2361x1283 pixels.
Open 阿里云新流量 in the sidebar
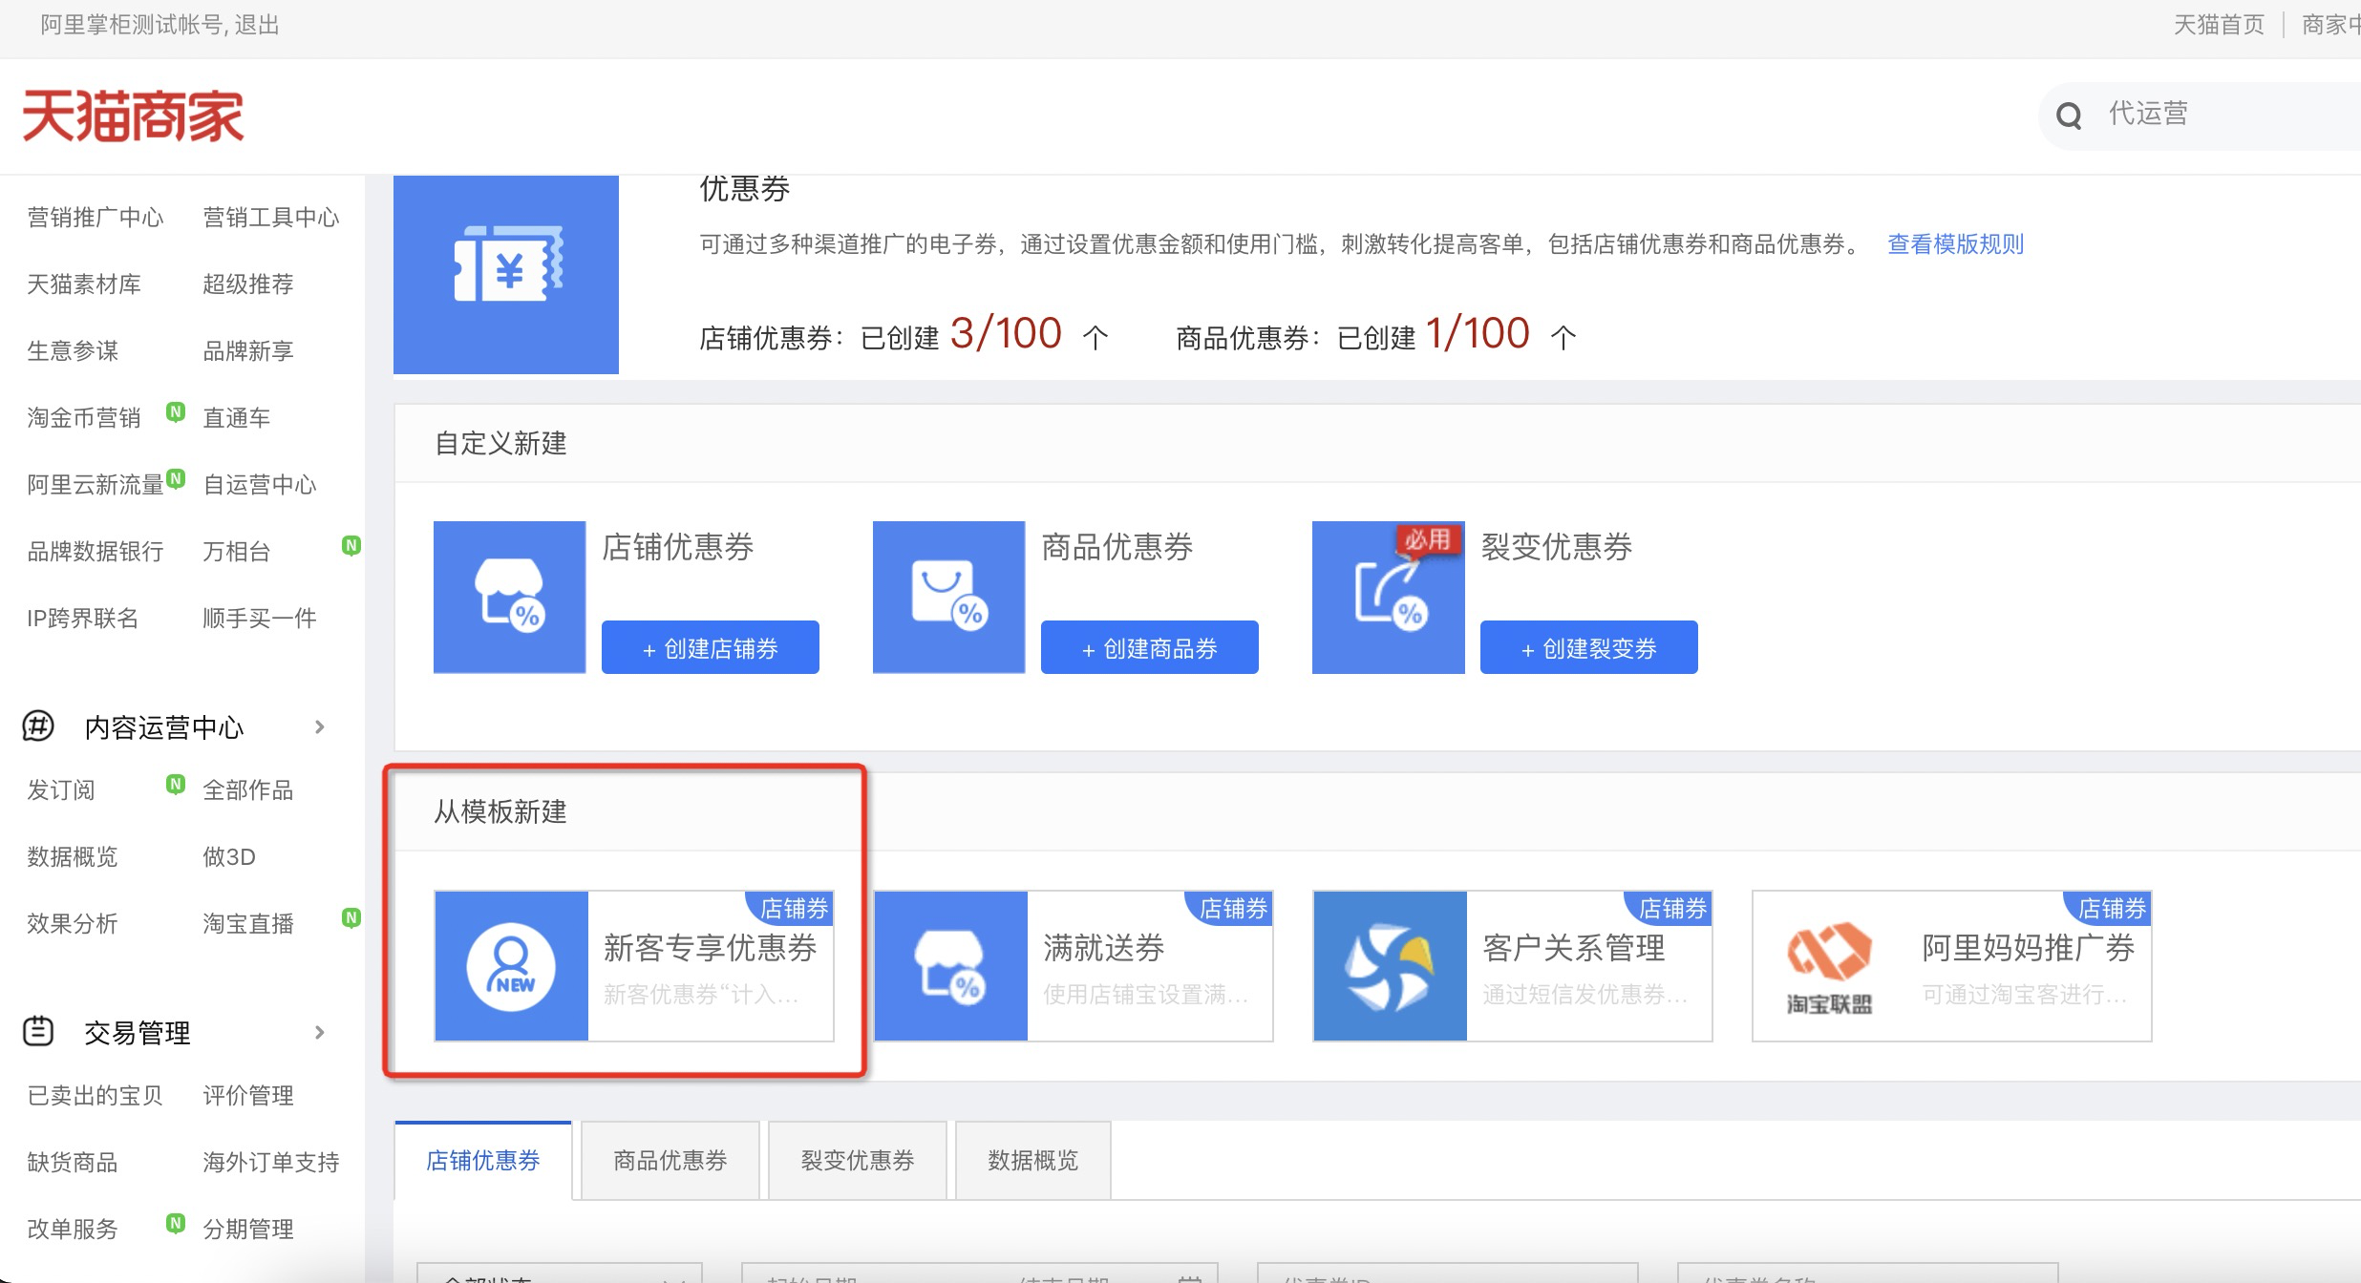click(x=96, y=485)
